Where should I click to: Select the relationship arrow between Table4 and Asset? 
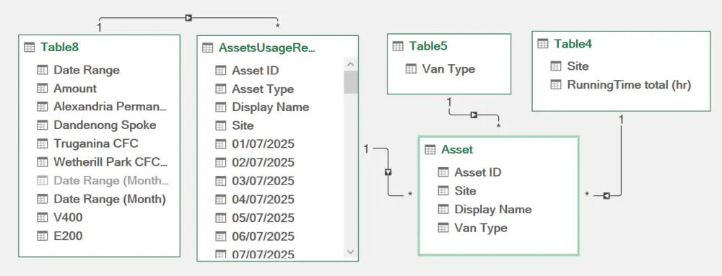(606, 195)
